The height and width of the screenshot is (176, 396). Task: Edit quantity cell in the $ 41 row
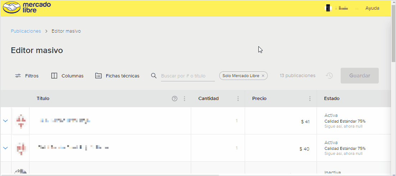218,121
